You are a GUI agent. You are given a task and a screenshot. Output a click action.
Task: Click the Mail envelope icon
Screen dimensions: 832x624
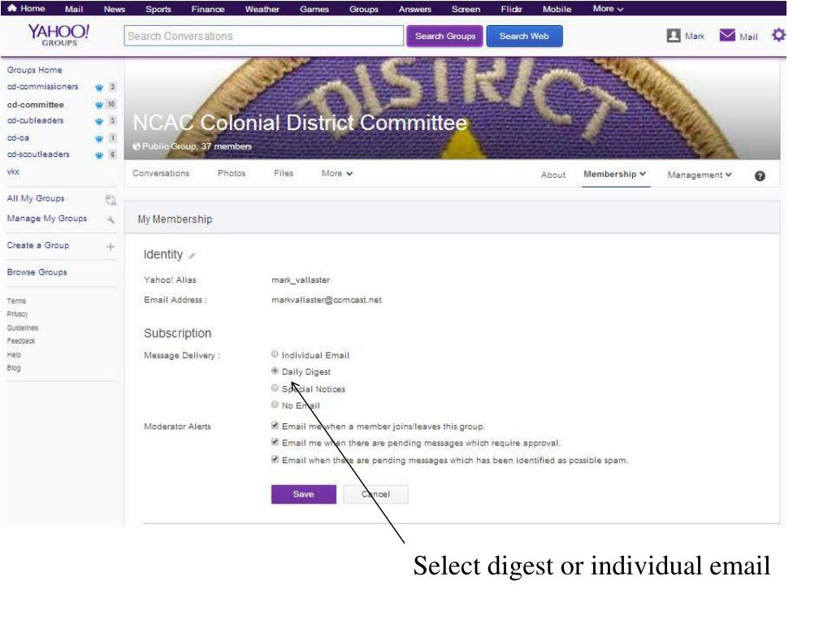pyautogui.click(x=727, y=35)
